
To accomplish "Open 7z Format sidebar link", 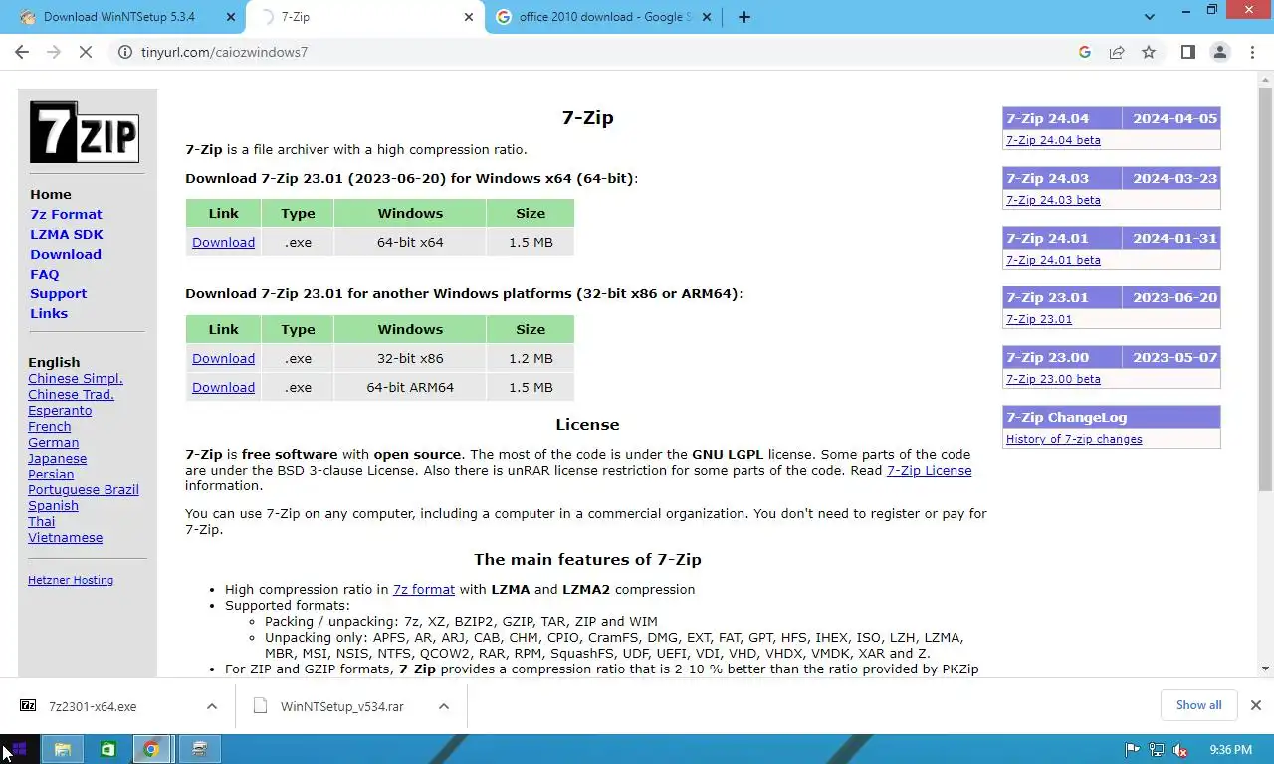I will point(66,214).
